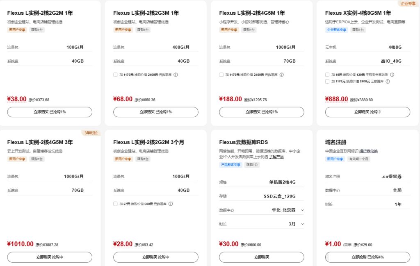Check 1176元 云数据库 add-on in 2核2G3M card

[116, 75]
